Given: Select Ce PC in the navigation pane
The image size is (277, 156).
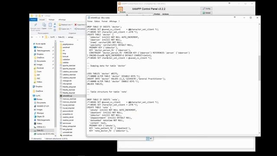Looking at the screenshot, I should (x=38, y=96).
